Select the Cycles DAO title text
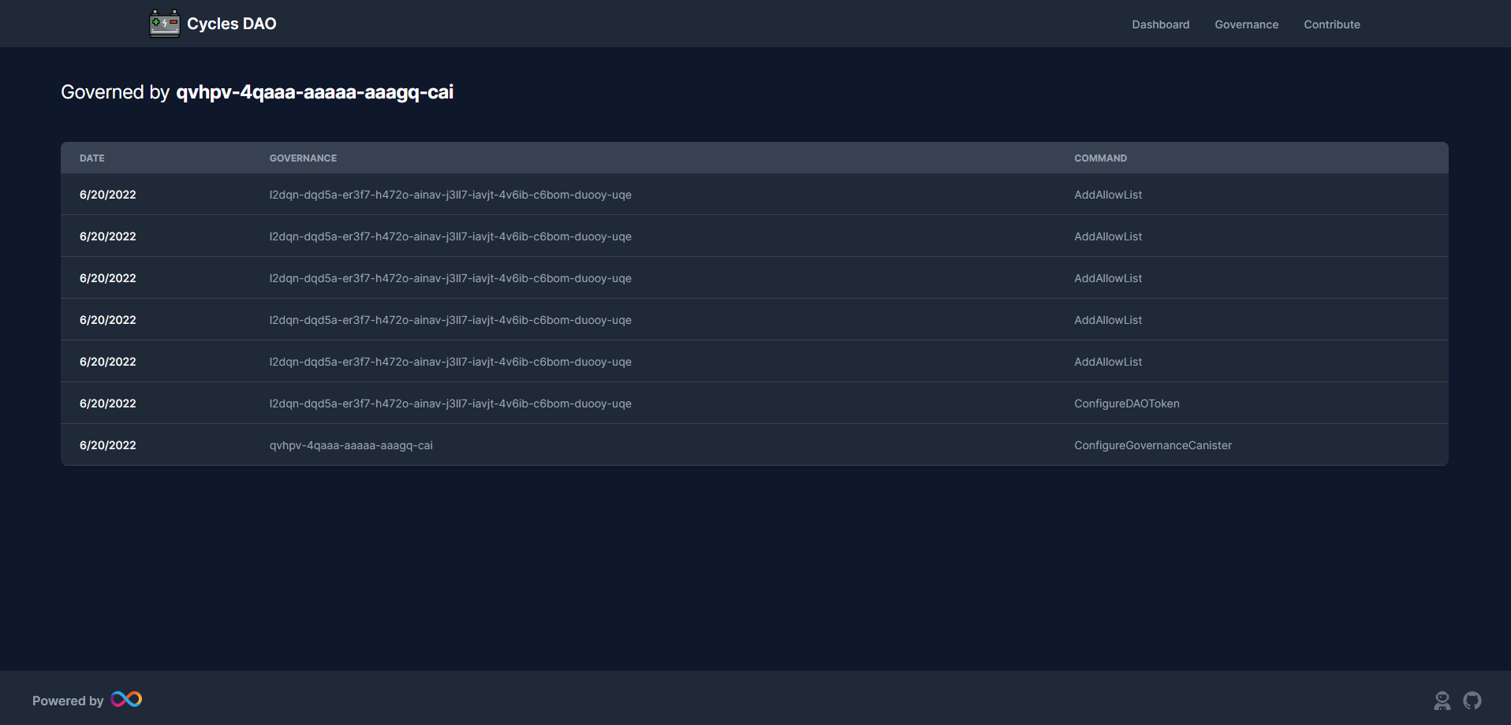 pos(232,24)
